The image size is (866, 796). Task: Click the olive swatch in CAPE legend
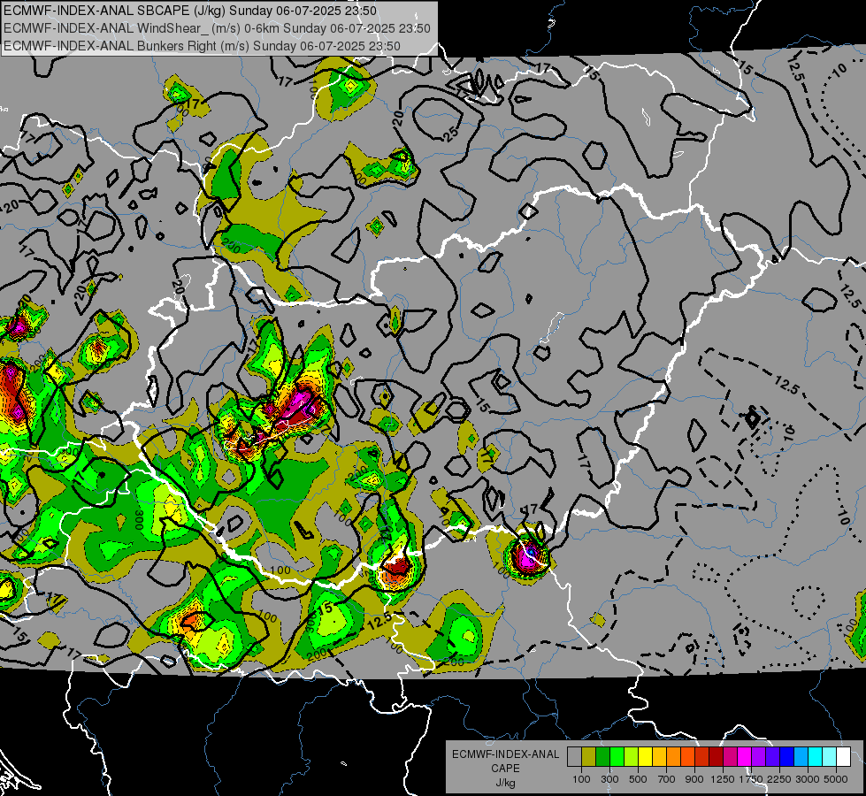589,756
